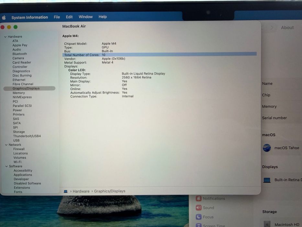Screen dimensions: 302x227
Task: Select Camera in the sidebar
Action: pos(18,58)
